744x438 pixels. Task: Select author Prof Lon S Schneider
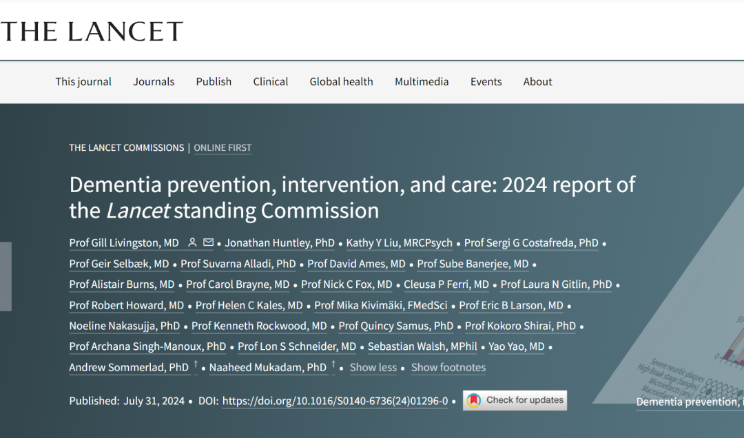point(297,346)
